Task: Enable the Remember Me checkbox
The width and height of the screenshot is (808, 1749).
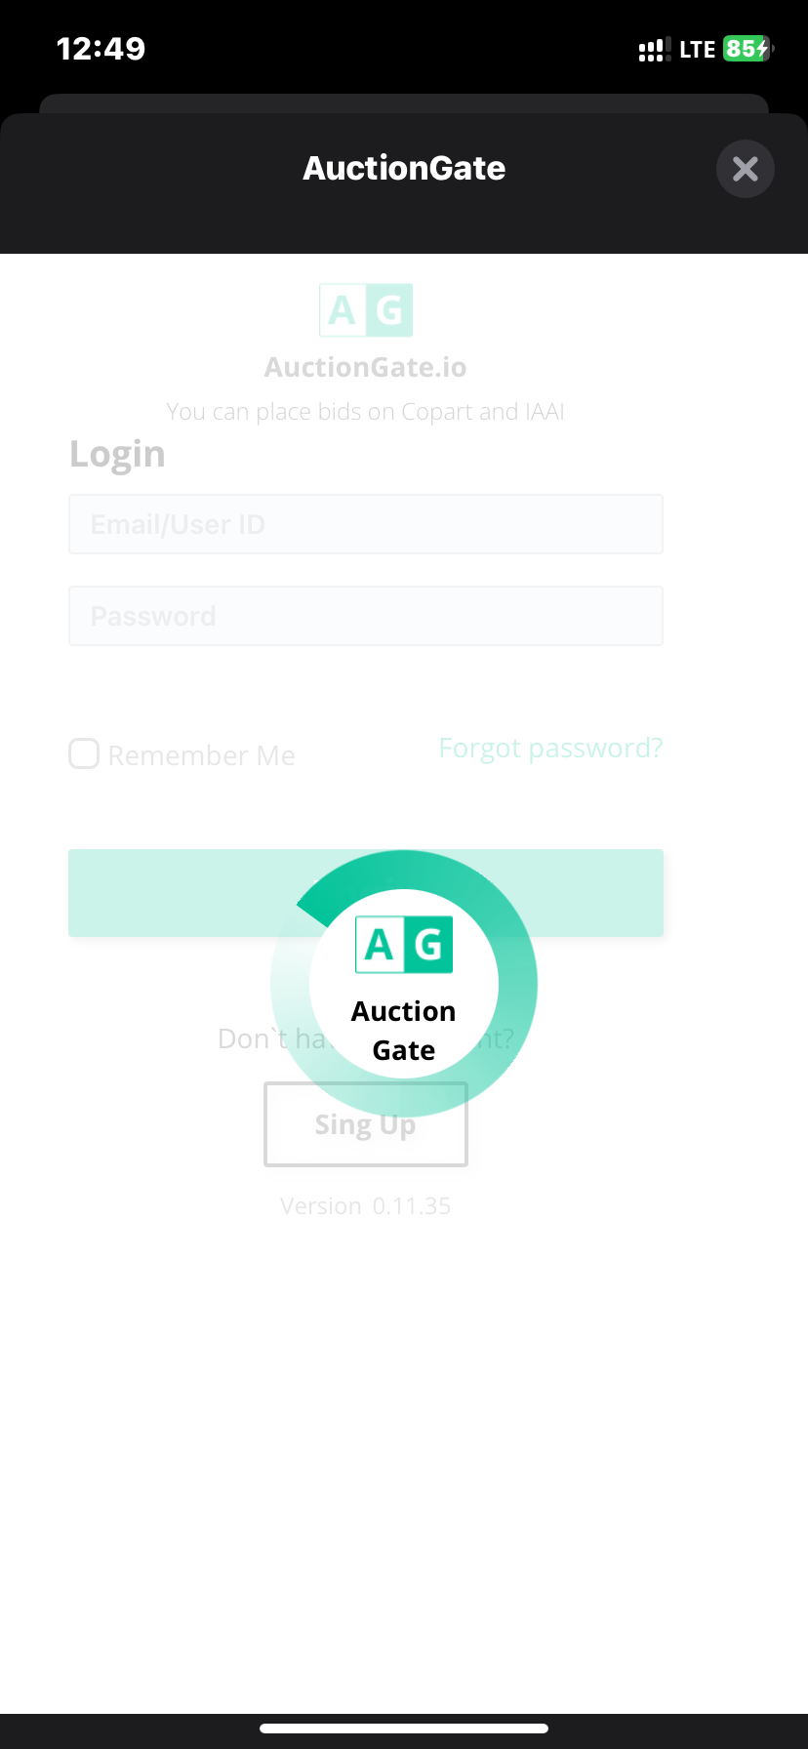Action: 84,753
